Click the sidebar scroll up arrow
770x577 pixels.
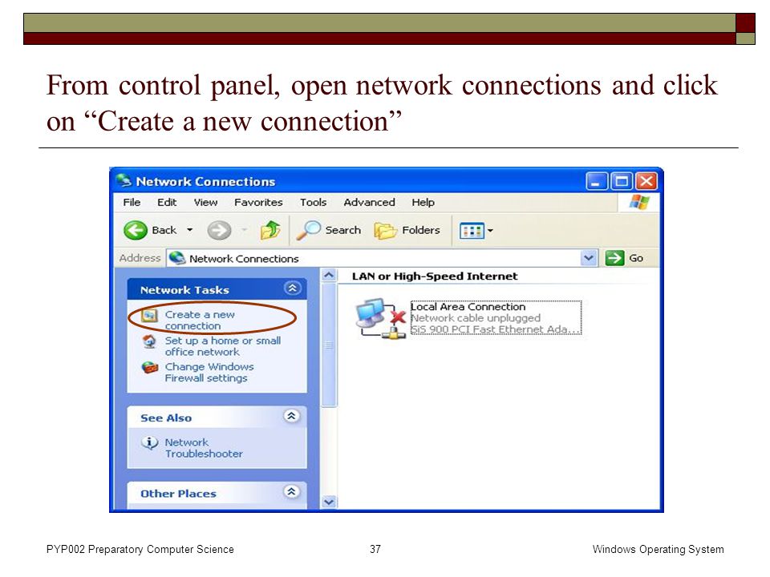click(329, 275)
